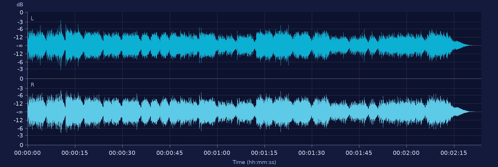Select the L channel label
Screen dimensions: 498x167
coord(32,19)
